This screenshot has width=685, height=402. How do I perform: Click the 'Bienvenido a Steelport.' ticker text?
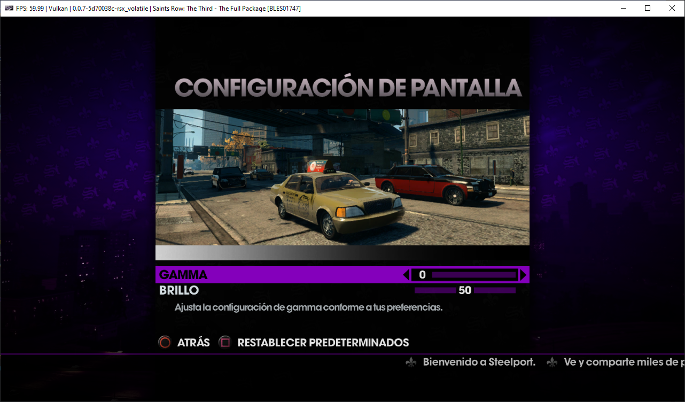[479, 362]
